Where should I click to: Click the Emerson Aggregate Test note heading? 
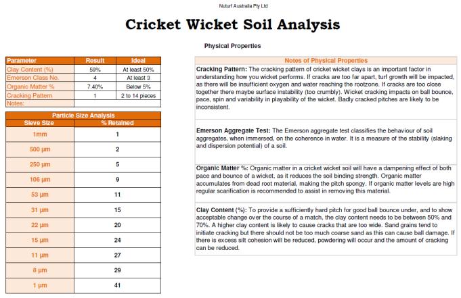(233, 130)
